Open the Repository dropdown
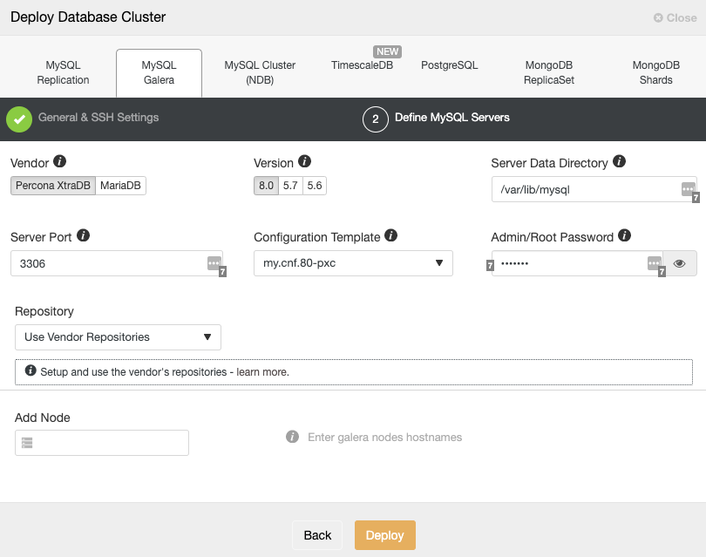706x557 pixels. [x=118, y=337]
